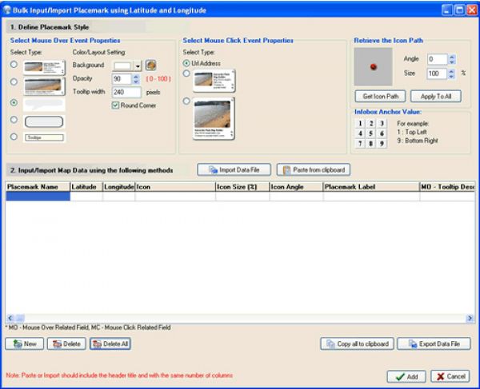This screenshot has height=389, width=480.
Task: Select the large photo mouse over thumbnail
Action: pyautogui.click(x=44, y=85)
